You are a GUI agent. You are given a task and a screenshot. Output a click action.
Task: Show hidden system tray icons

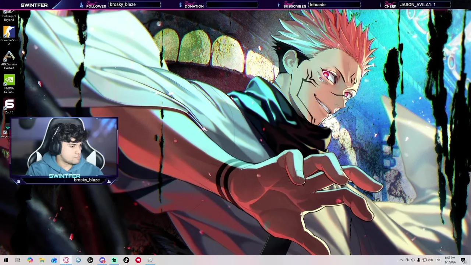pos(401,260)
